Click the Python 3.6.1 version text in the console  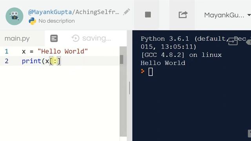pyautogui.click(x=165, y=39)
